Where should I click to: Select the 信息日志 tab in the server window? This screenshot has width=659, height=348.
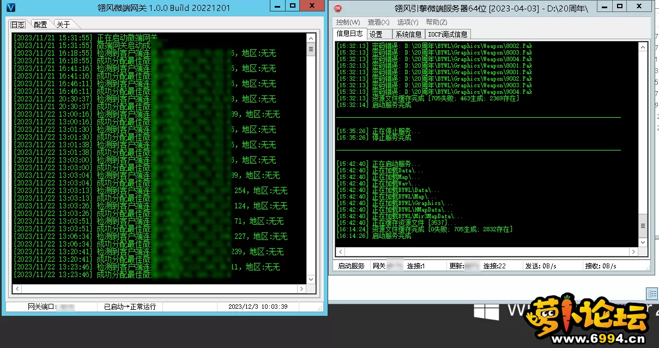[x=349, y=34]
